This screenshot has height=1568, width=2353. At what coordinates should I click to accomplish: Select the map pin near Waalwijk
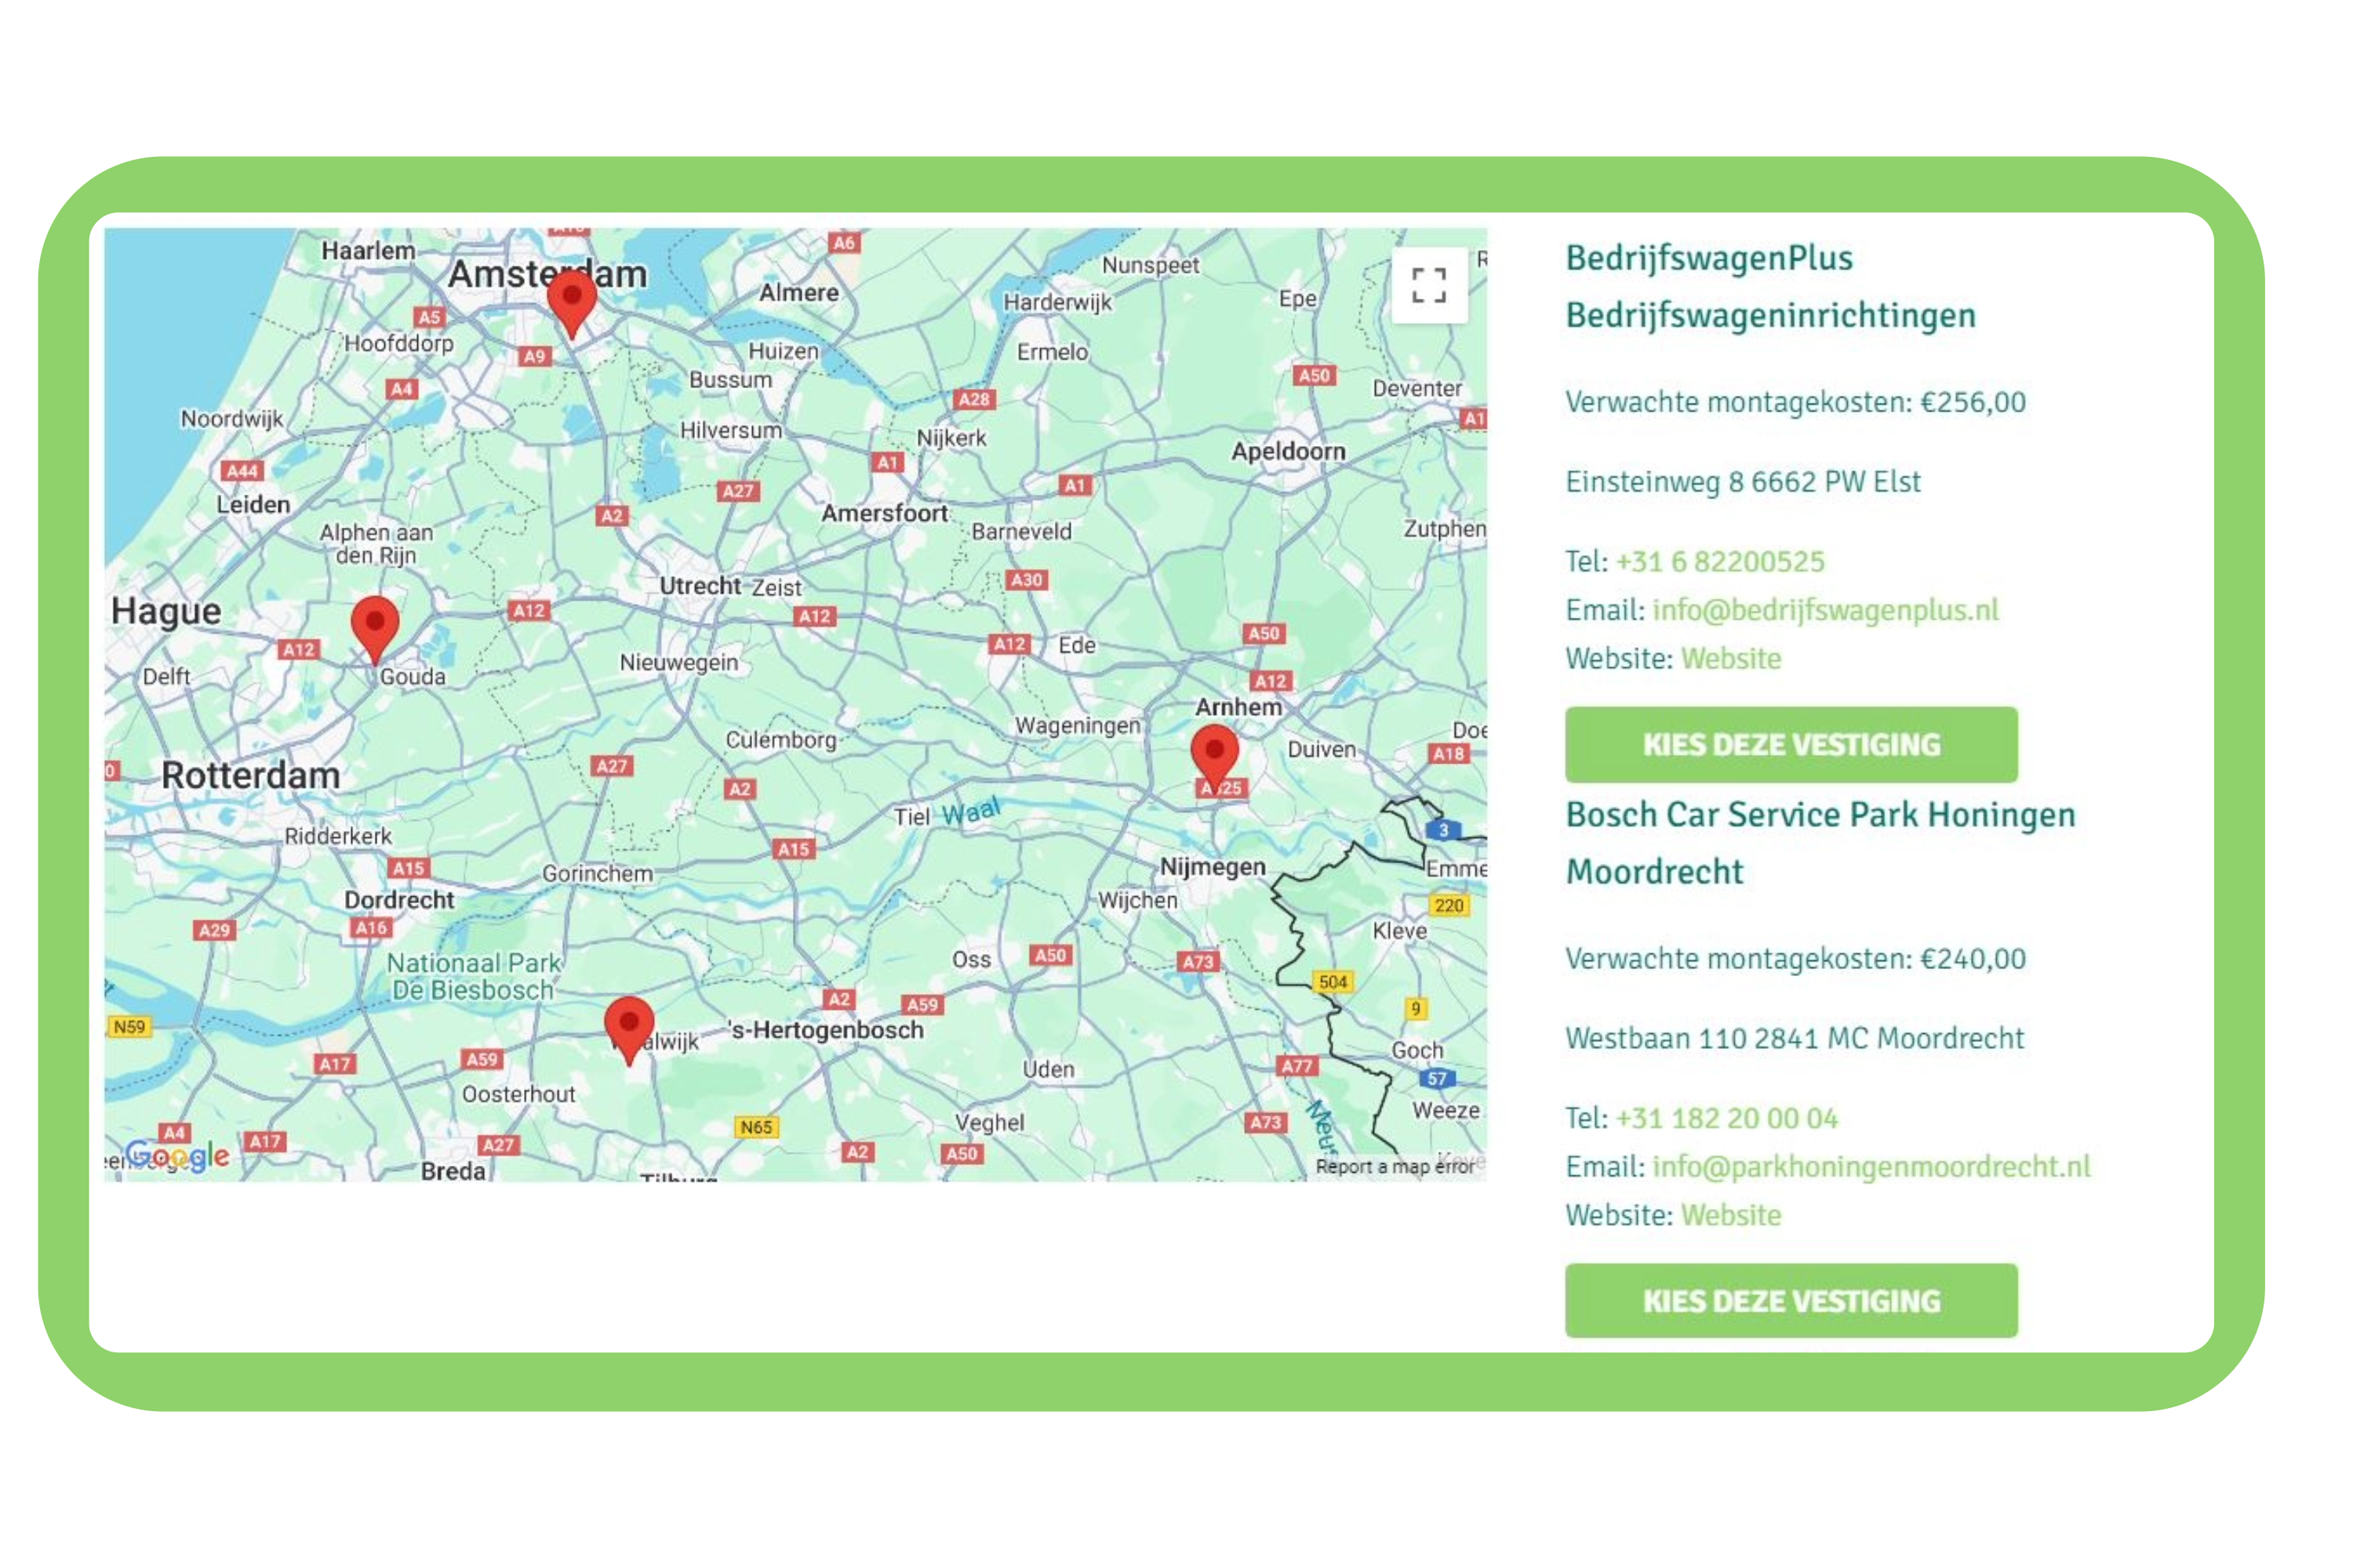[x=629, y=1030]
